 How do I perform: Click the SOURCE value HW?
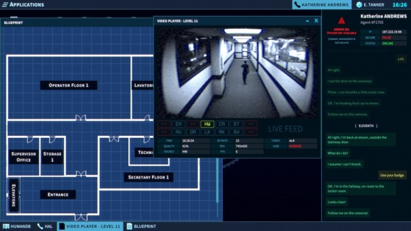185,151
